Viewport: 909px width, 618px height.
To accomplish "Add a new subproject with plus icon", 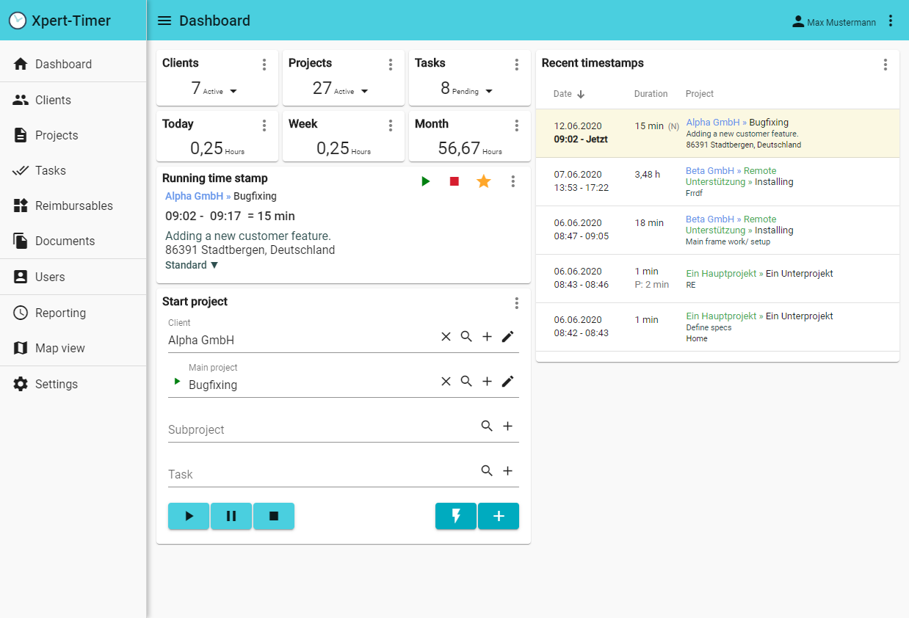I will pyautogui.click(x=507, y=426).
